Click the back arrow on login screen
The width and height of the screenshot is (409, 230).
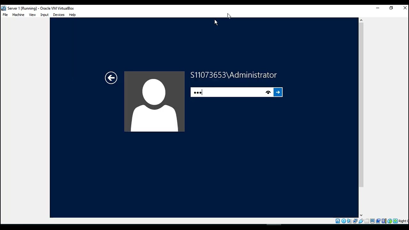(111, 78)
